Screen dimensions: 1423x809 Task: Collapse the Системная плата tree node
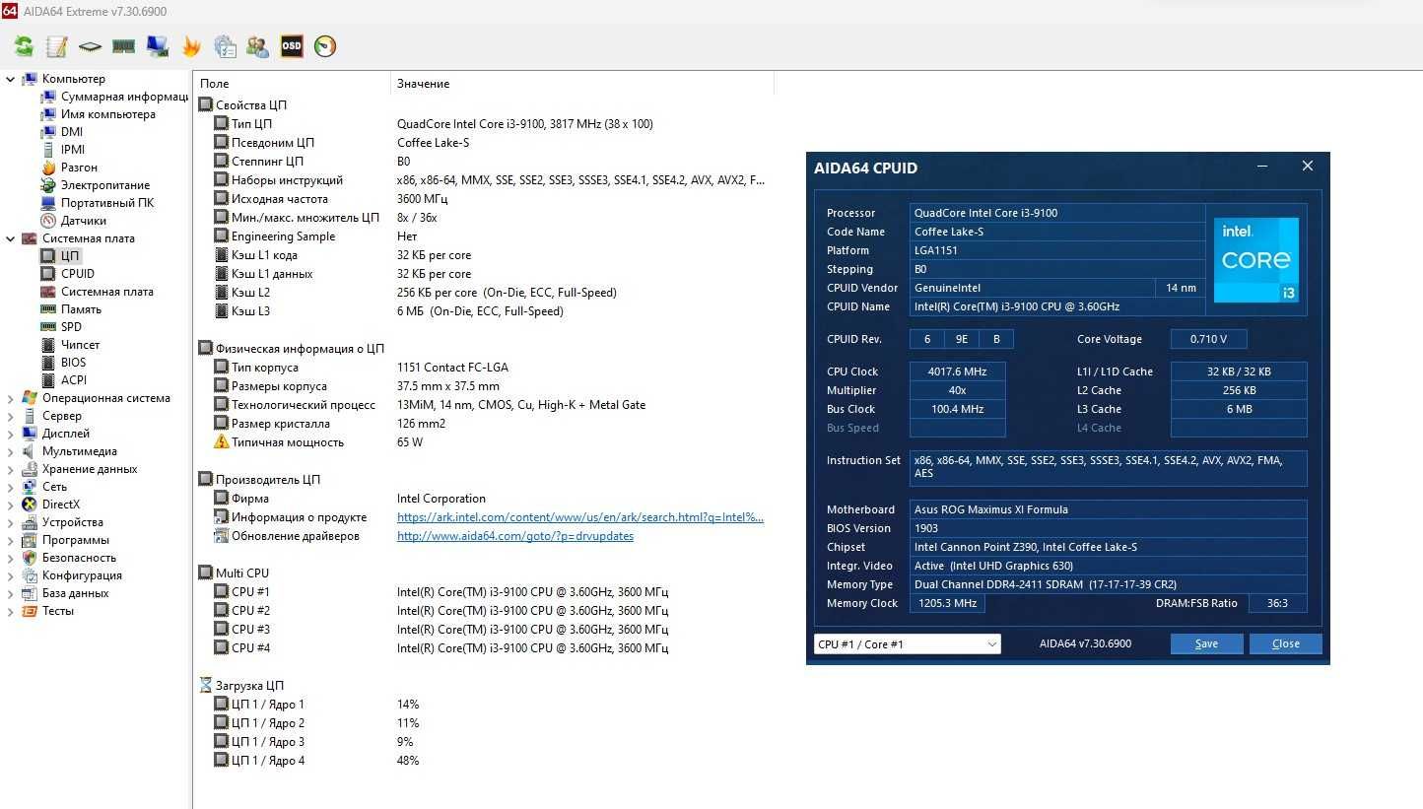pos(10,238)
